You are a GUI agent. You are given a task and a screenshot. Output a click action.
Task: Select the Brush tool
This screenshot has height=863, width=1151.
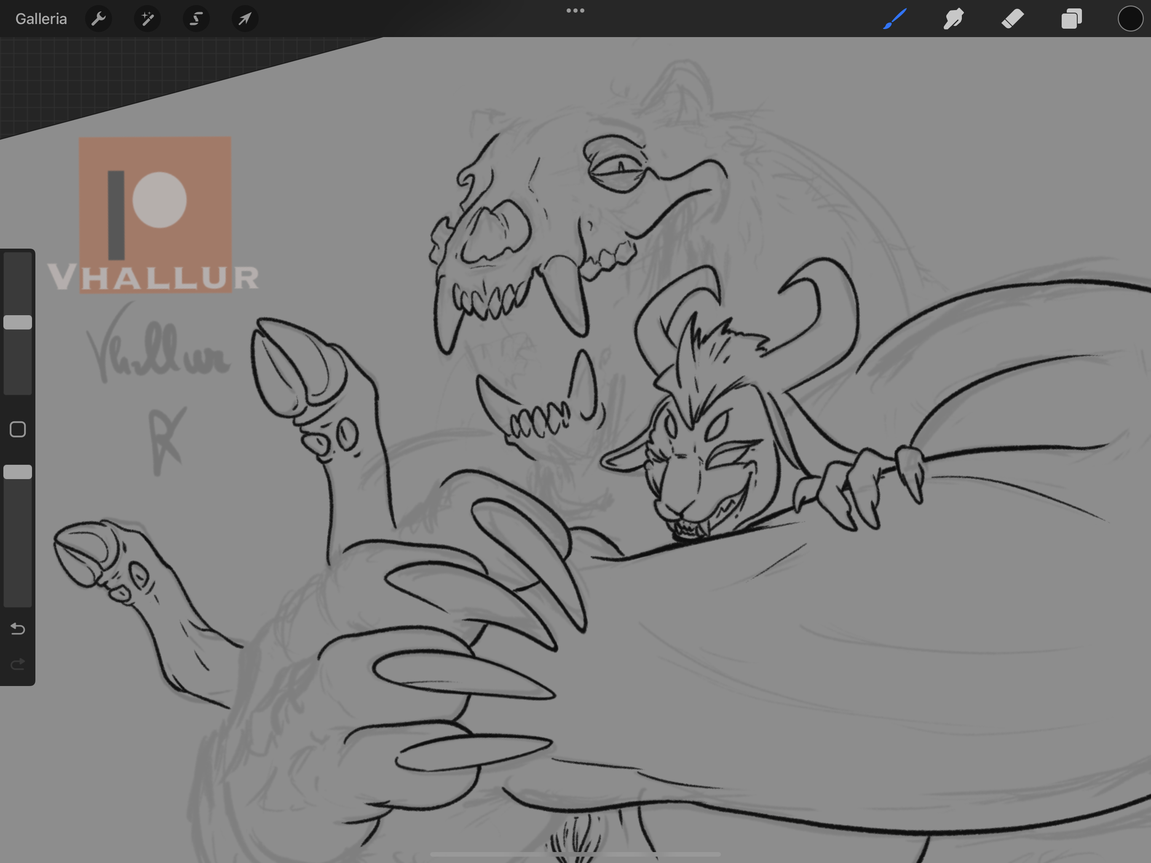(895, 19)
